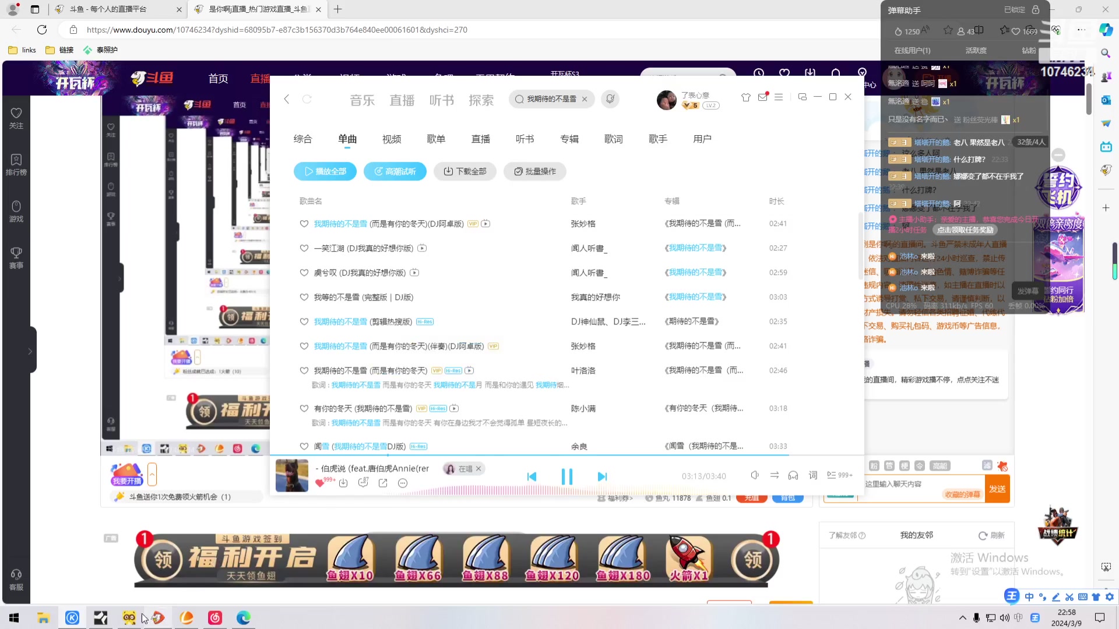Toggle the playback order mode icon
The height and width of the screenshot is (629, 1119).
click(x=774, y=475)
